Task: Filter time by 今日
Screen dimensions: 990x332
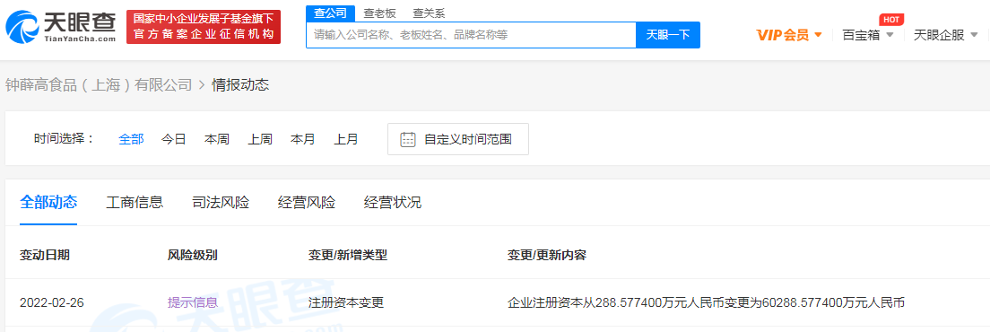Action: (174, 139)
